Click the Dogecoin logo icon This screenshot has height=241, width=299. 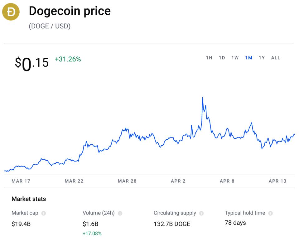pyautogui.click(x=11, y=12)
